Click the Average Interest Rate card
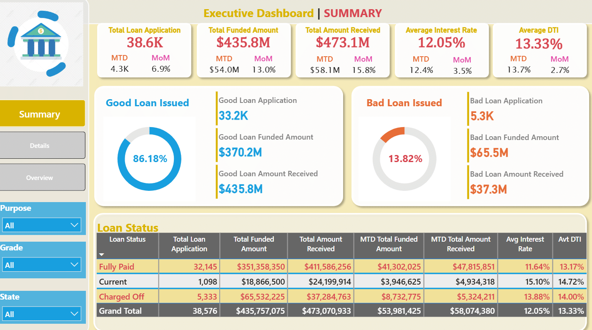The height and width of the screenshot is (330, 592). coord(441,50)
